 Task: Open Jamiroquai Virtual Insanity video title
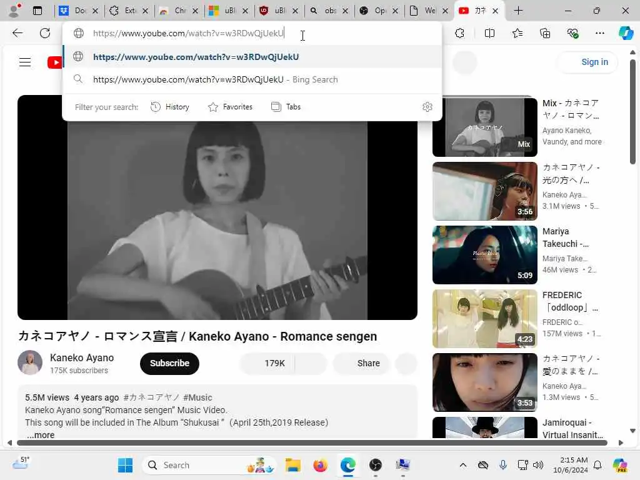(572, 429)
